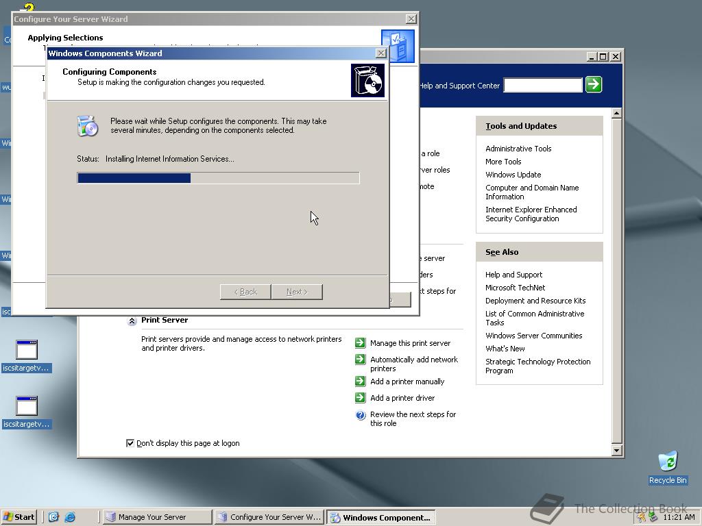Click the Print Server heading text
Viewport: 702px width, 526px height.
coord(165,320)
